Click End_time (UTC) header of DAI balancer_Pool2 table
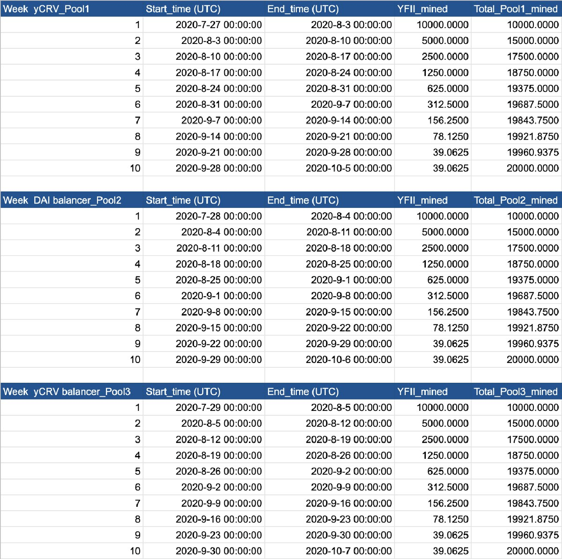 pos(329,200)
